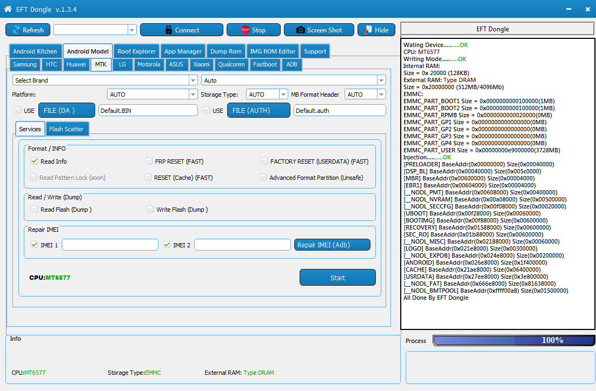Screen dimensions: 596x391
Task: Minimize the EFT Dongle window
Action: [x=568, y=9]
